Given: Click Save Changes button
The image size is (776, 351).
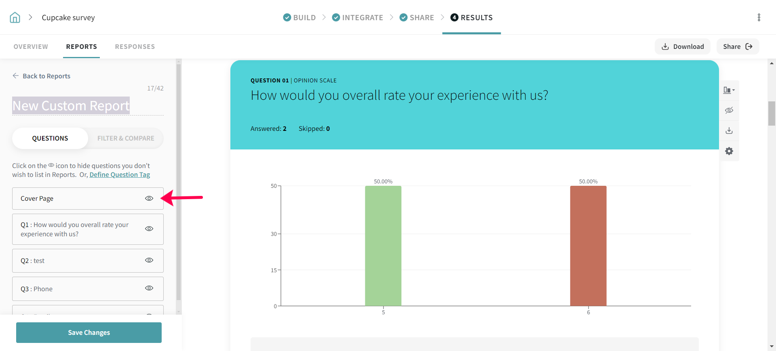Looking at the screenshot, I should [x=89, y=332].
